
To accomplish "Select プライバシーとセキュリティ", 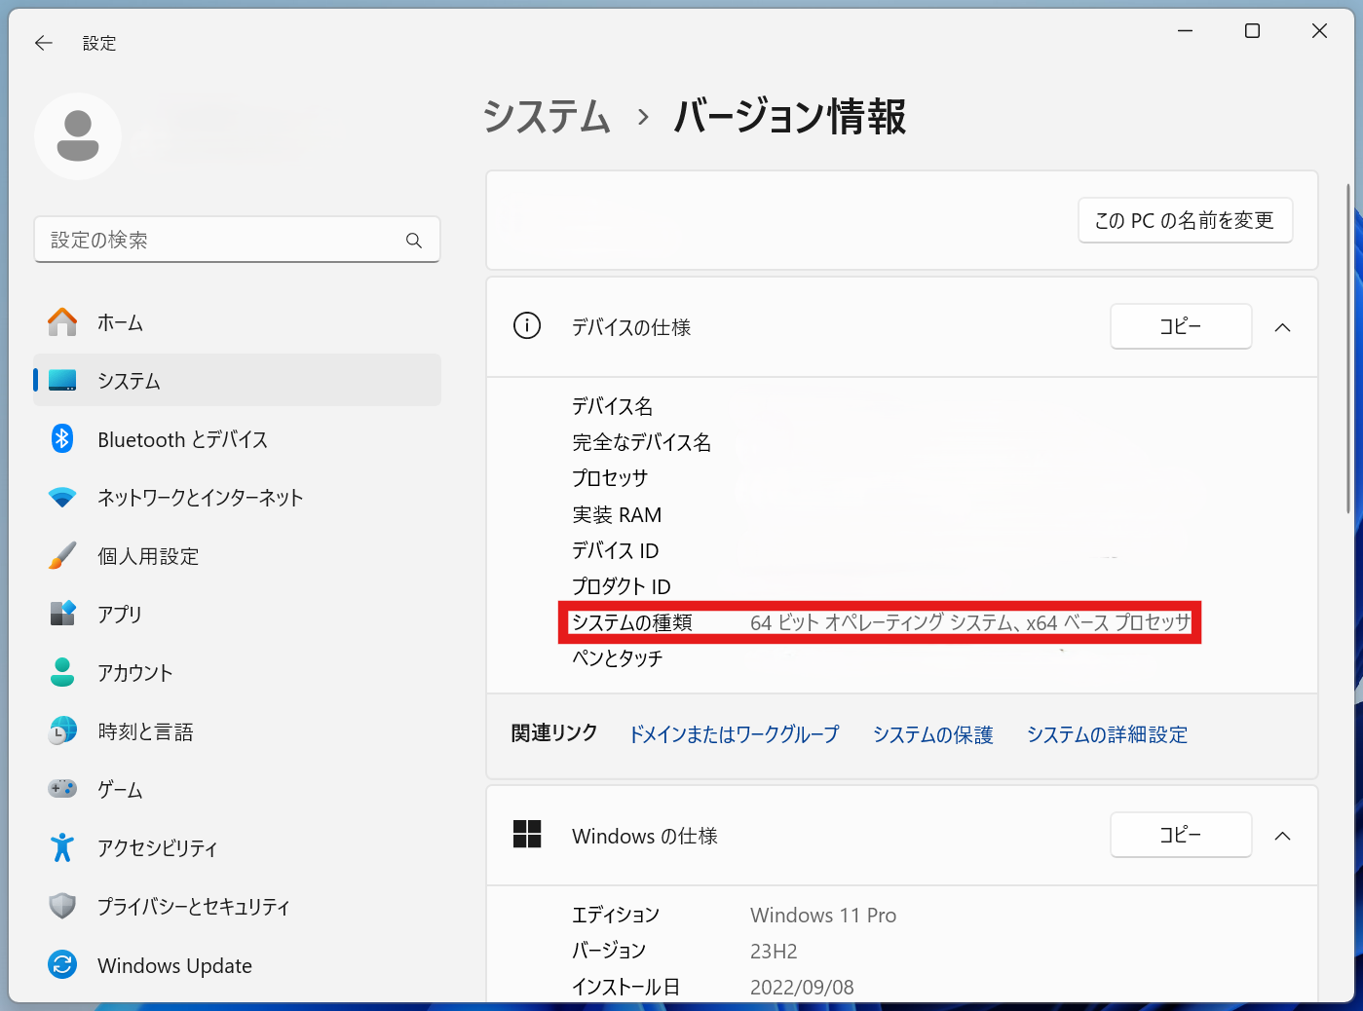I will [238, 906].
